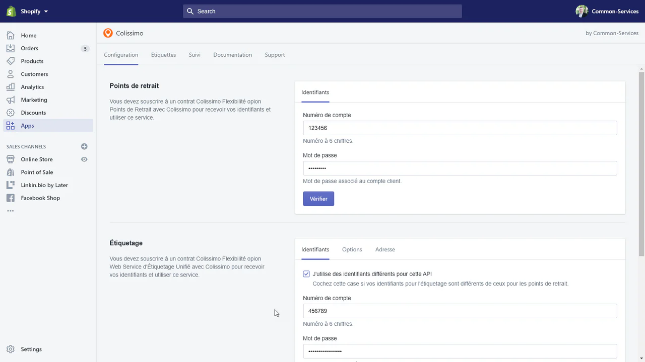This screenshot has height=362, width=645.
Task: Click the 'SALES CHANNELS' label
Action: tap(26, 147)
